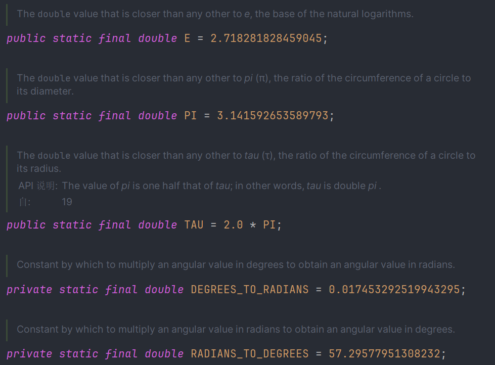This screenshot has height=365, width=495.
Task: Click the 'private' keyword on the RADIANS_TO_DEGREES line
Action: pos(29,354)
